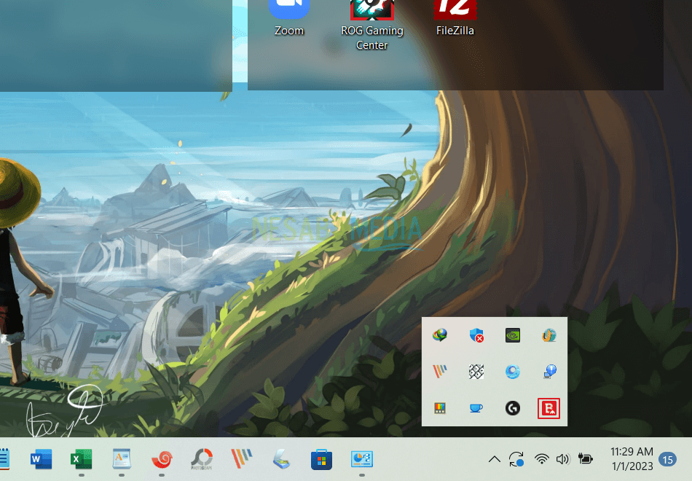Open the red Bitdefender B tray icon
Viewport: 692px width, 481px height.
point(549,408)
